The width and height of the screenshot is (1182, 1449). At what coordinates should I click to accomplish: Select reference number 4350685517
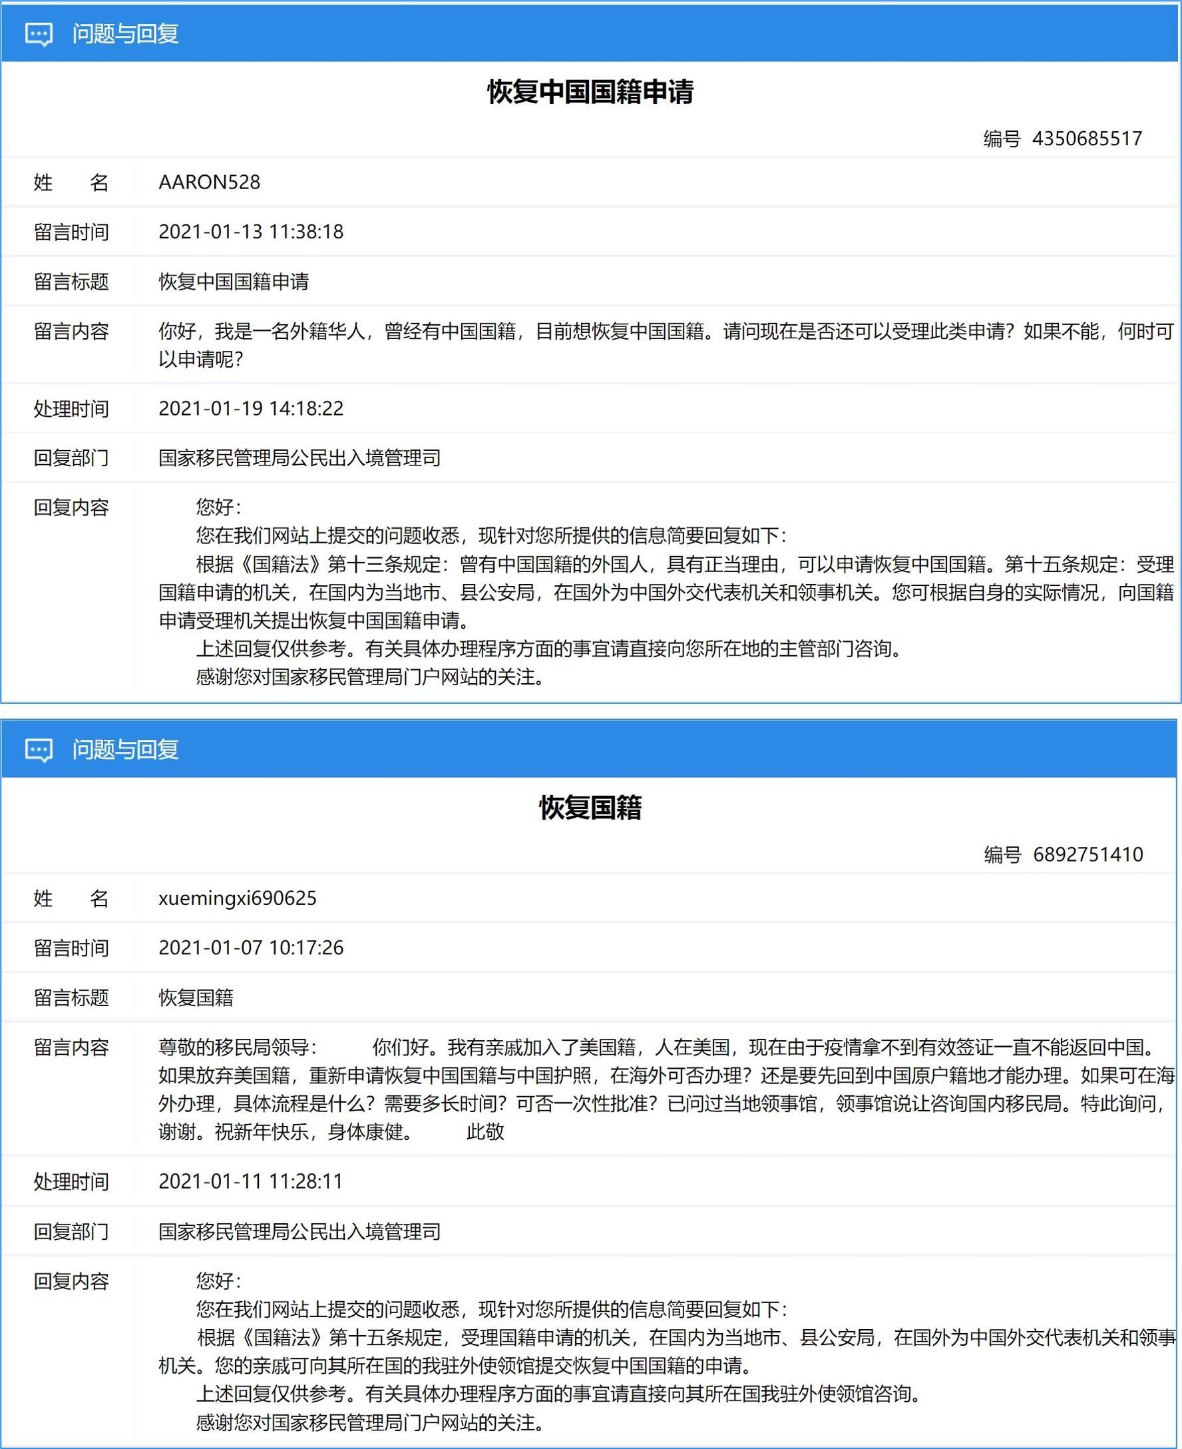(x=1087, y=139)
